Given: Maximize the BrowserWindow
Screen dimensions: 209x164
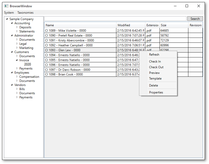Looking at the screenshot, I should [x=187, y=6].
